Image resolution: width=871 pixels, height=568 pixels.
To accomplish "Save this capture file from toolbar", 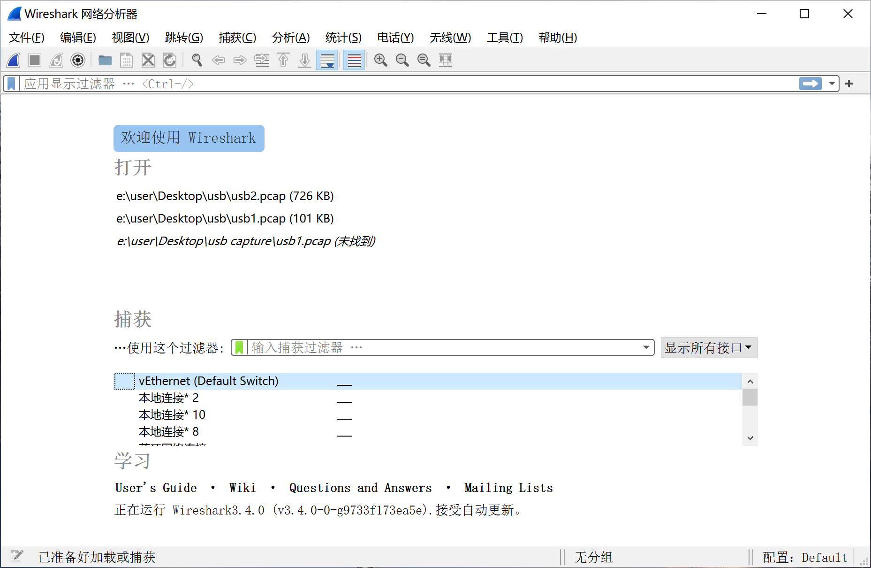I will [x=127, y=60].
